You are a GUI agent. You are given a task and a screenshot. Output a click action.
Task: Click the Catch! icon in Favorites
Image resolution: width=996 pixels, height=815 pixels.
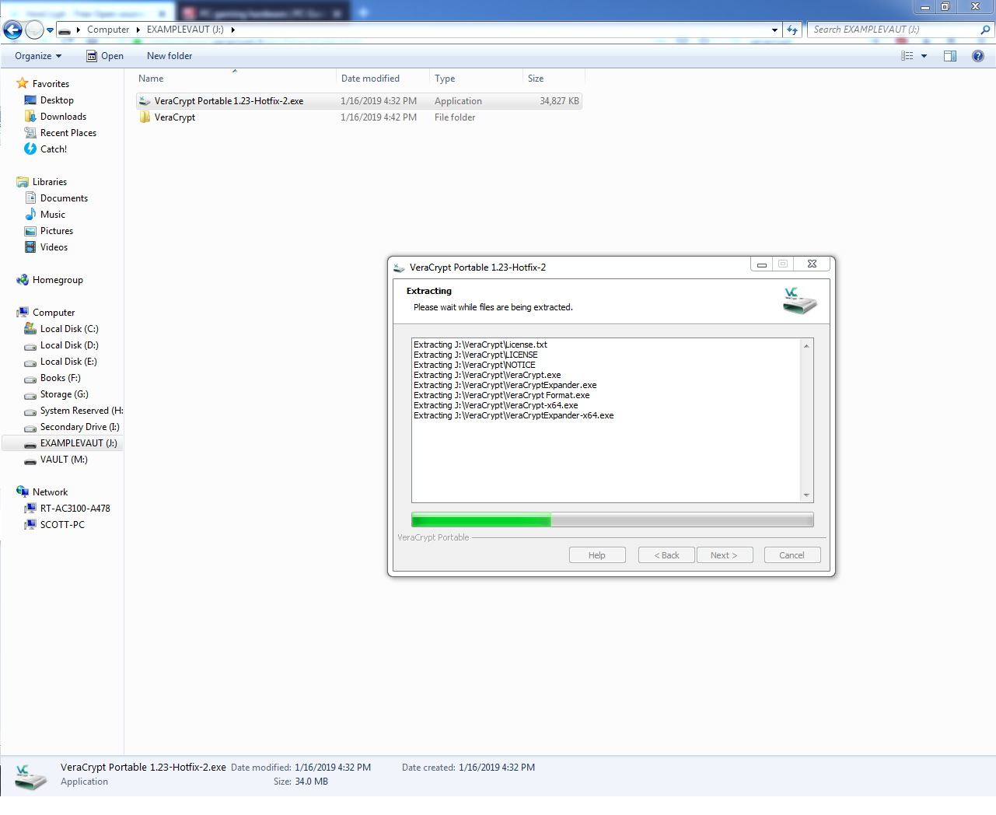[x=30, y=149]
